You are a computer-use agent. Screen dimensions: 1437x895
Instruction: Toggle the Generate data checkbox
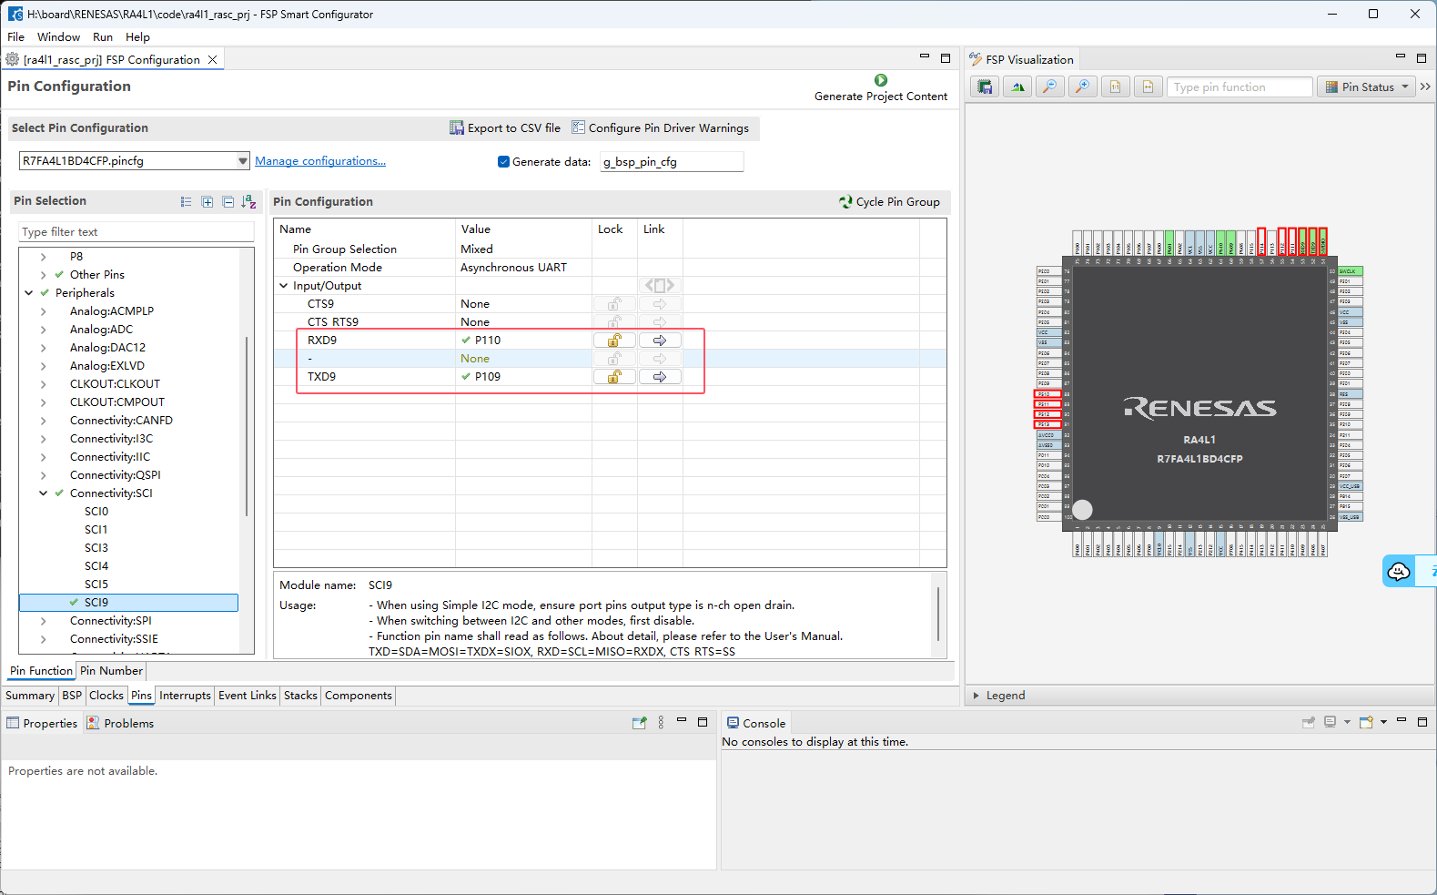coord(503,162)
